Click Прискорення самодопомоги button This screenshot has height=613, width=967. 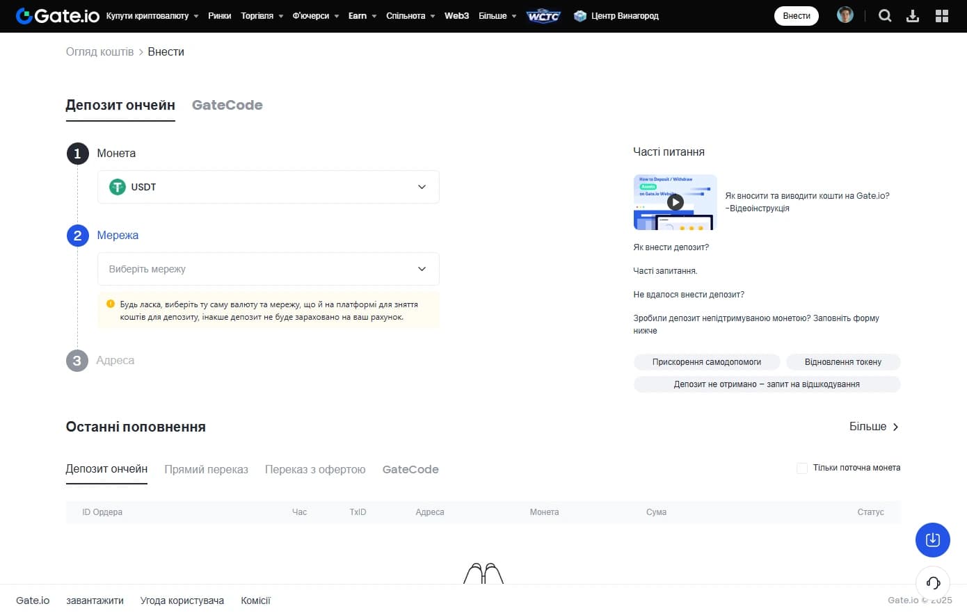tap(707, 362)
